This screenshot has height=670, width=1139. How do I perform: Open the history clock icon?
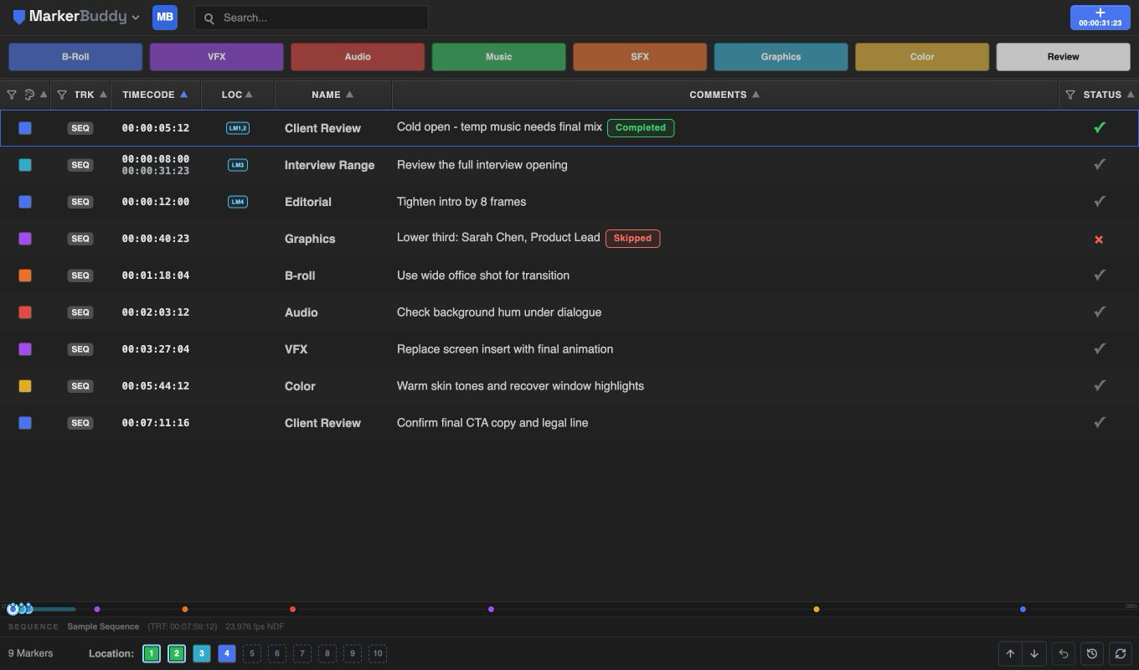point(1092,654)
